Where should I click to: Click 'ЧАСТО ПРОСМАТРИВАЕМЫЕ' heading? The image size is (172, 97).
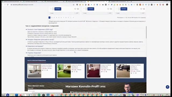point(37,60)
